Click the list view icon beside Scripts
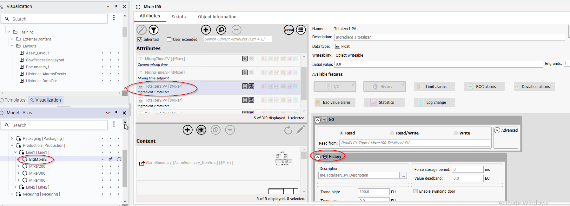 tap(301, 30)
